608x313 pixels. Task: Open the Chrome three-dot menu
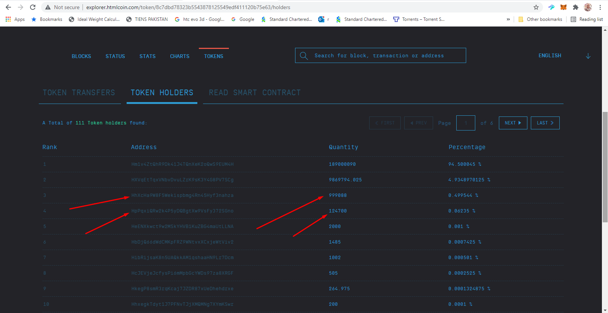600,7
